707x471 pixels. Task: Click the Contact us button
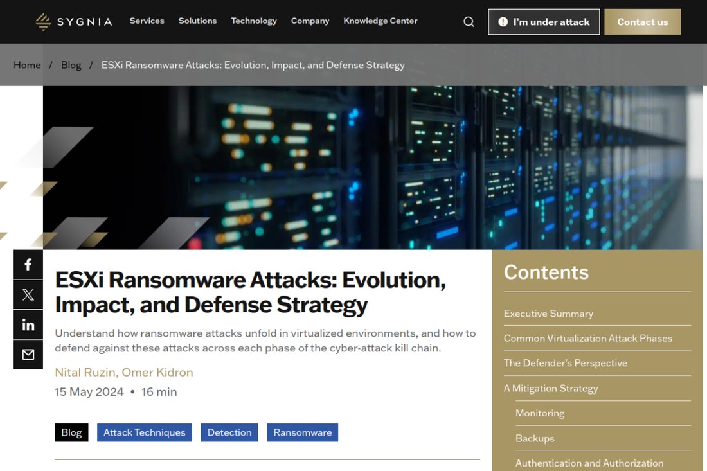tap(643, 22)
